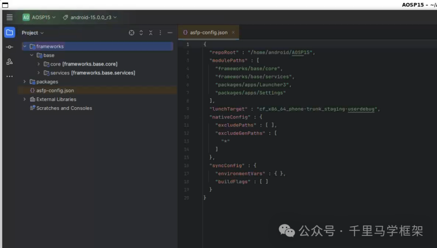Click the window icon in title bar

5,5
